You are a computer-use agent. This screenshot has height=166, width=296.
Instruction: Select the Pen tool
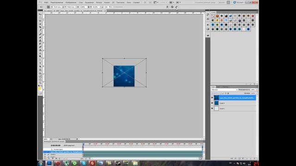pos(40,60)
